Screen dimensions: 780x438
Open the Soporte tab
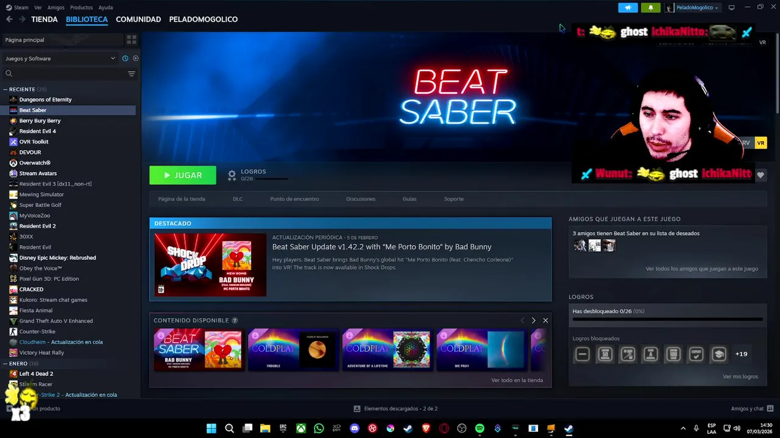pos(453,199)
